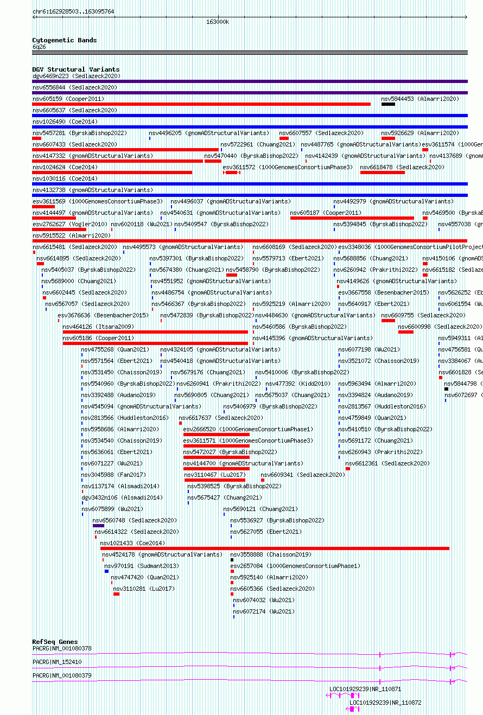Click the nsv1030116 (Coe2014) blue bar
The height and width of the screenshot is (715, 483).
[250, 184]
